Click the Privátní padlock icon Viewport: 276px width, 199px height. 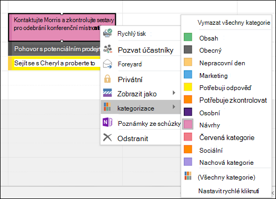pyautogui.click(x=107, y=79)
